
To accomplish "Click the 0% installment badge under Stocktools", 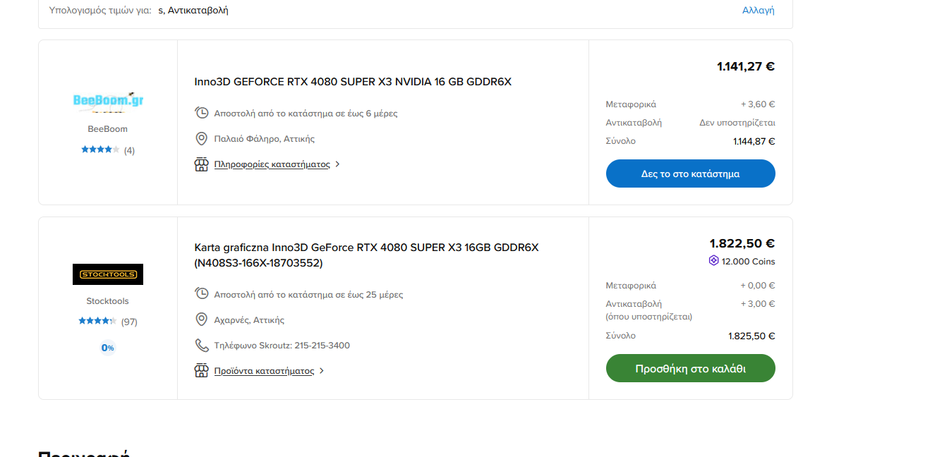I will pos(108,348).
